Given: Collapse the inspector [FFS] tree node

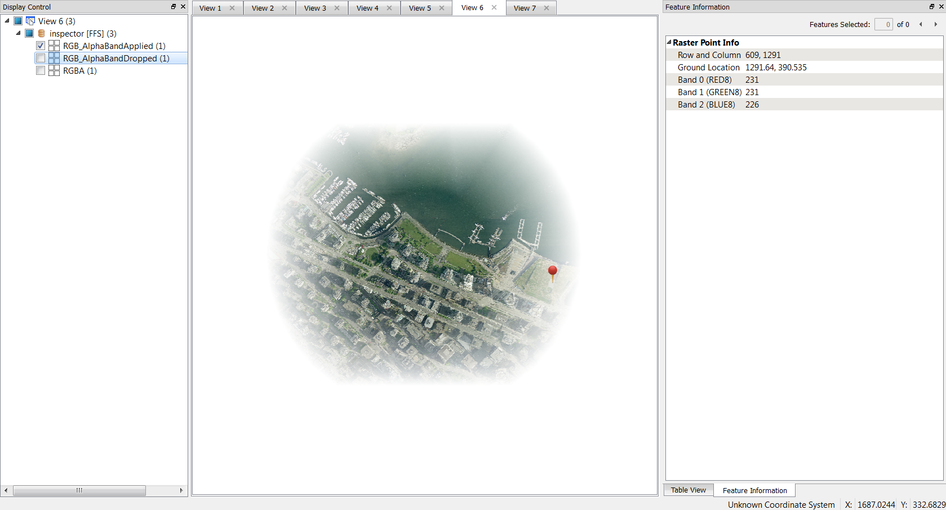Looking at the screenshot, I should (x=18, y=33).
